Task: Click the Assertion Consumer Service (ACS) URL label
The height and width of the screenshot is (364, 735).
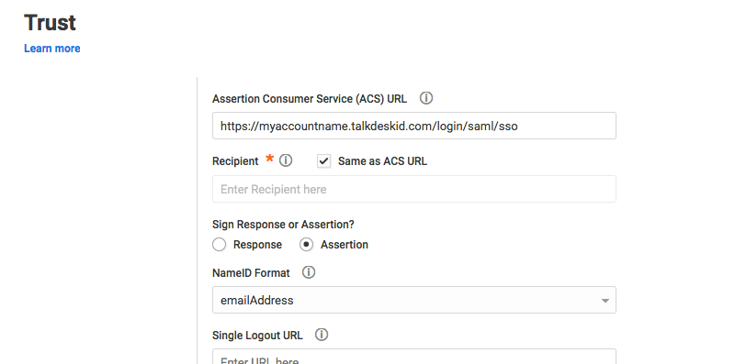Action: (310, 99)
